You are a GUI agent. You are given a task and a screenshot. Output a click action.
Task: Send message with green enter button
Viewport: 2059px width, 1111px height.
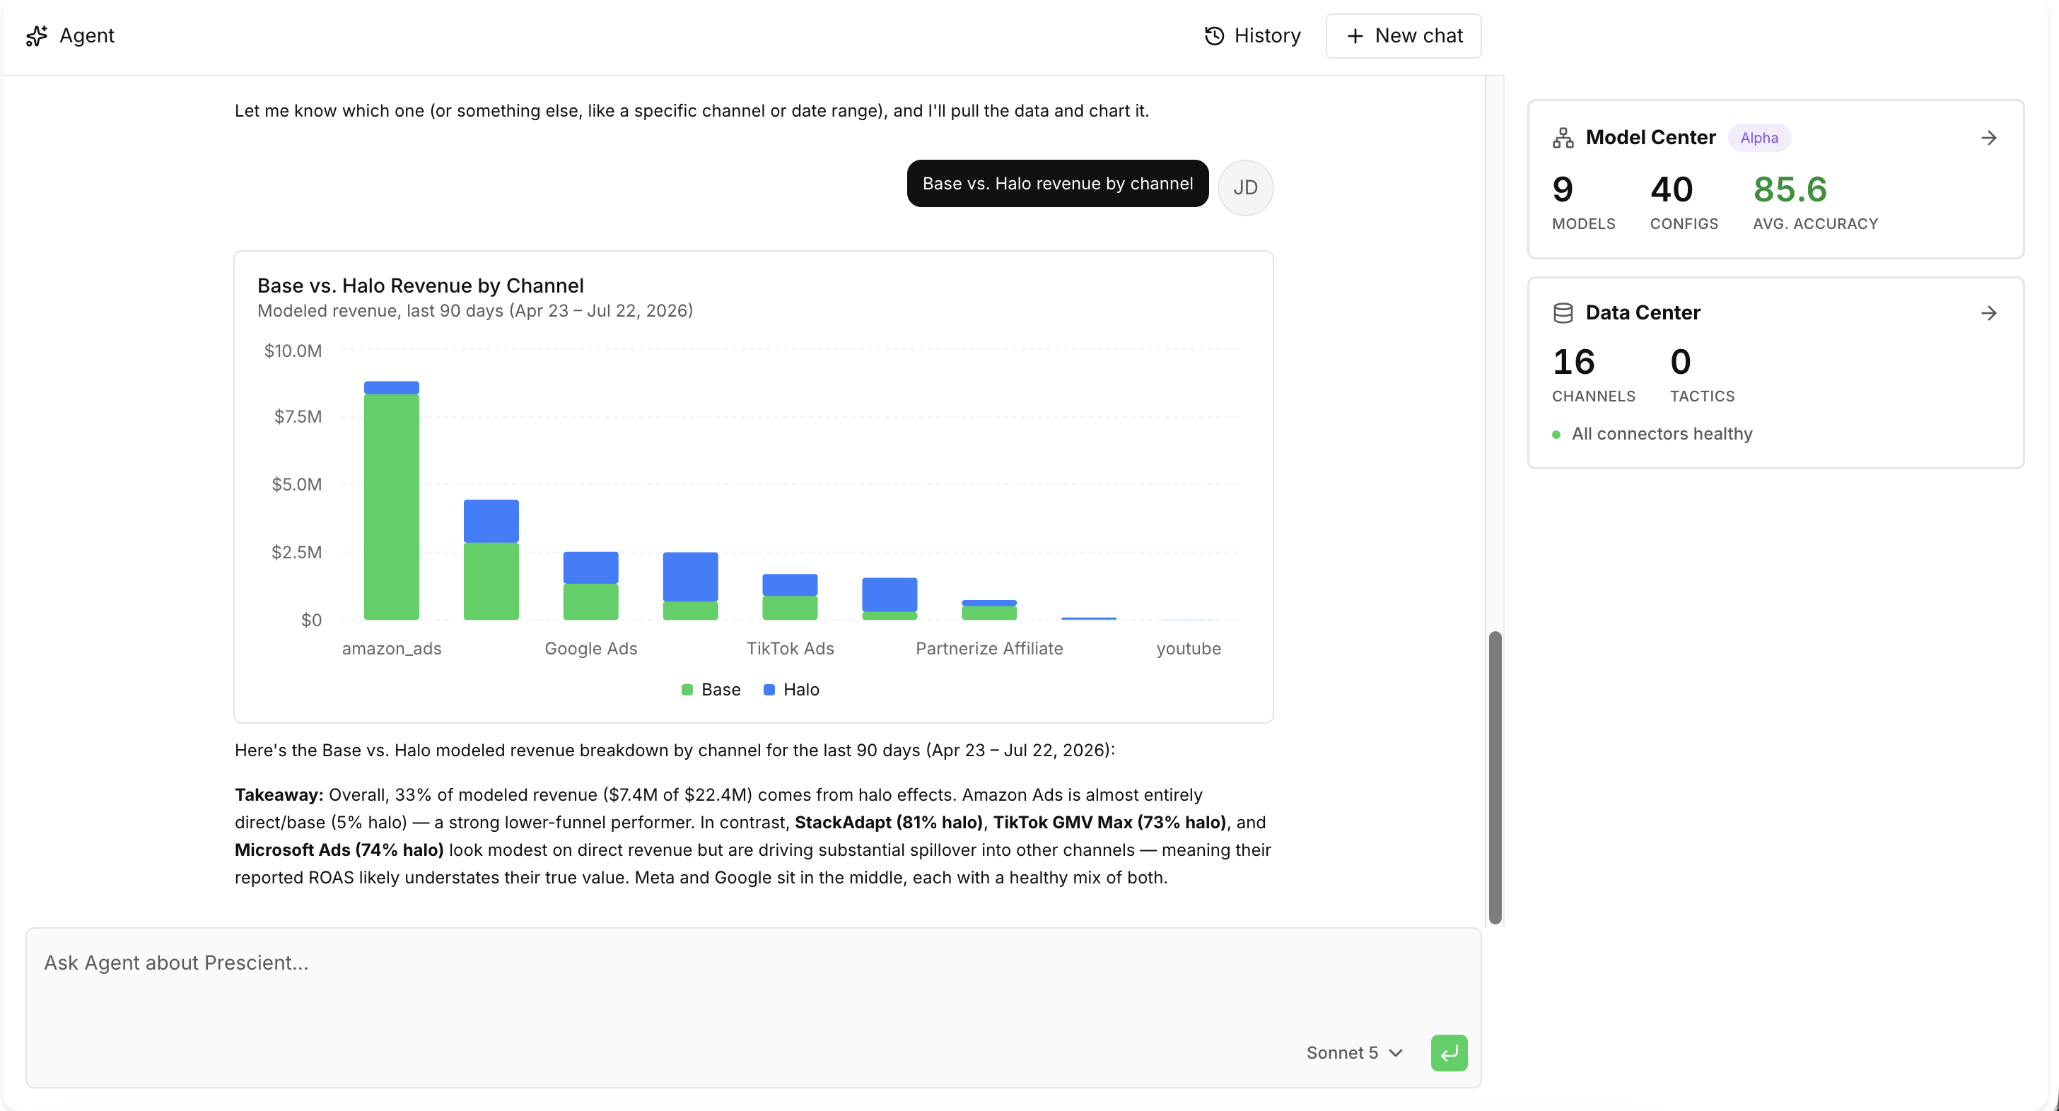click(1449, 1053)
